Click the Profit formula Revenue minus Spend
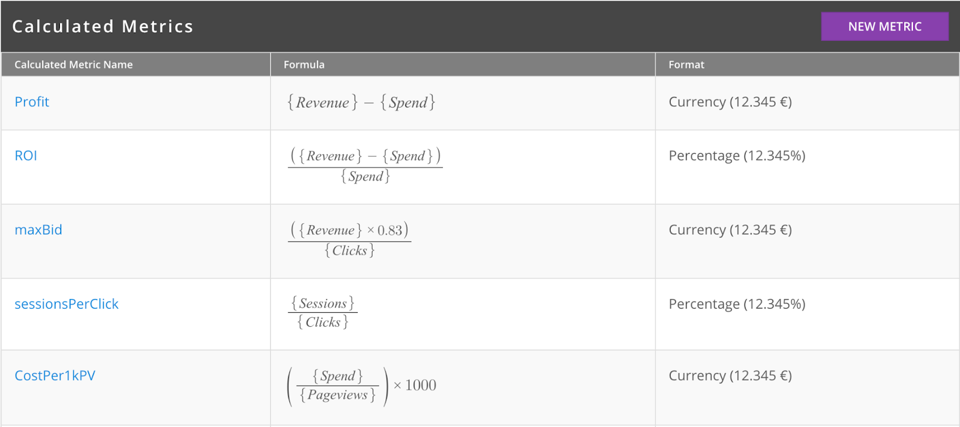Image resolution: width=960 pixels, height=427 pixels. [361, 102]
